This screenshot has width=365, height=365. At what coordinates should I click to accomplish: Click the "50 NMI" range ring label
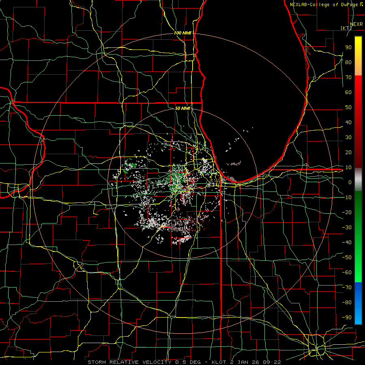click(182, 108)
